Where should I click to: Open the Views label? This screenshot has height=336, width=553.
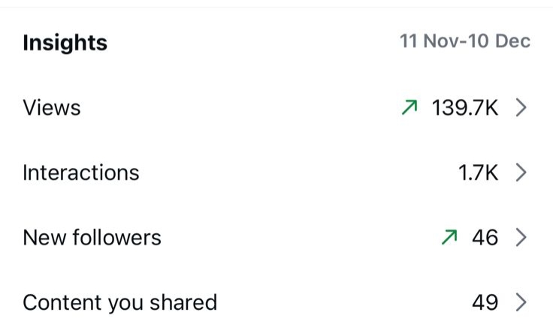point(51,108)
